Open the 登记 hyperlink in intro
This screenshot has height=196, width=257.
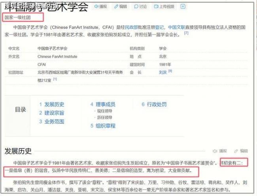coord(159,28)
